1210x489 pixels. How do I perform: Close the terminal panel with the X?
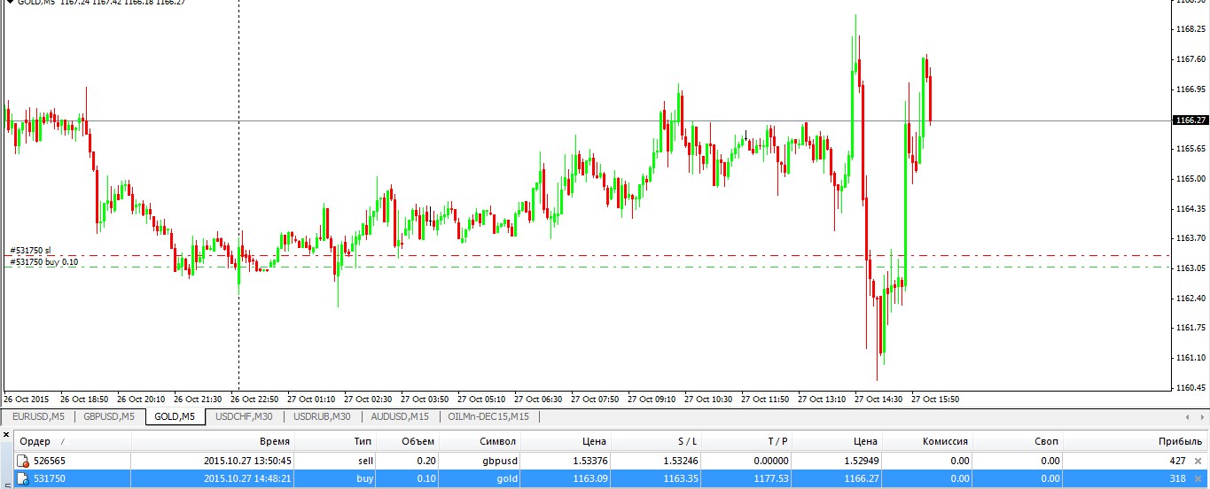pyautogui.click(x=7, y=434)
